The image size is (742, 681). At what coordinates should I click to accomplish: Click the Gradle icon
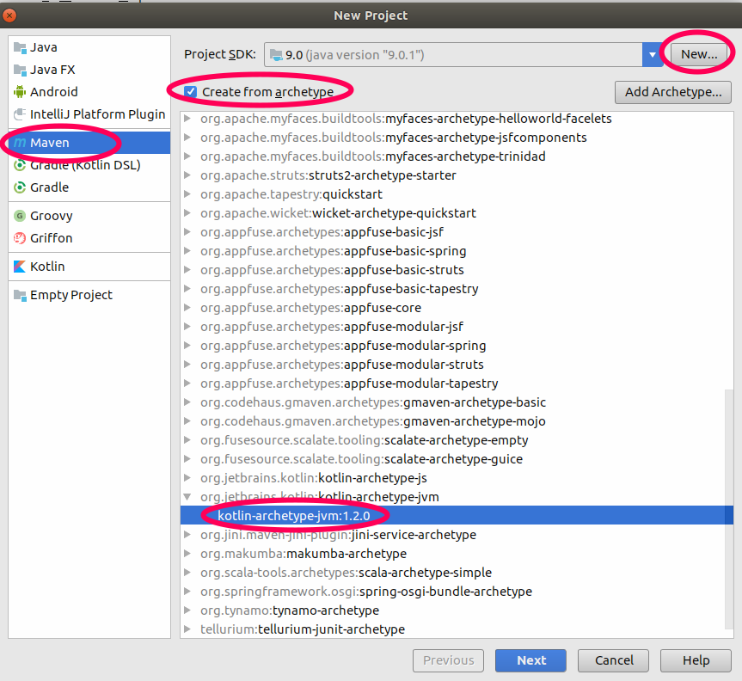pyautogui.click(x=20, y=187)
